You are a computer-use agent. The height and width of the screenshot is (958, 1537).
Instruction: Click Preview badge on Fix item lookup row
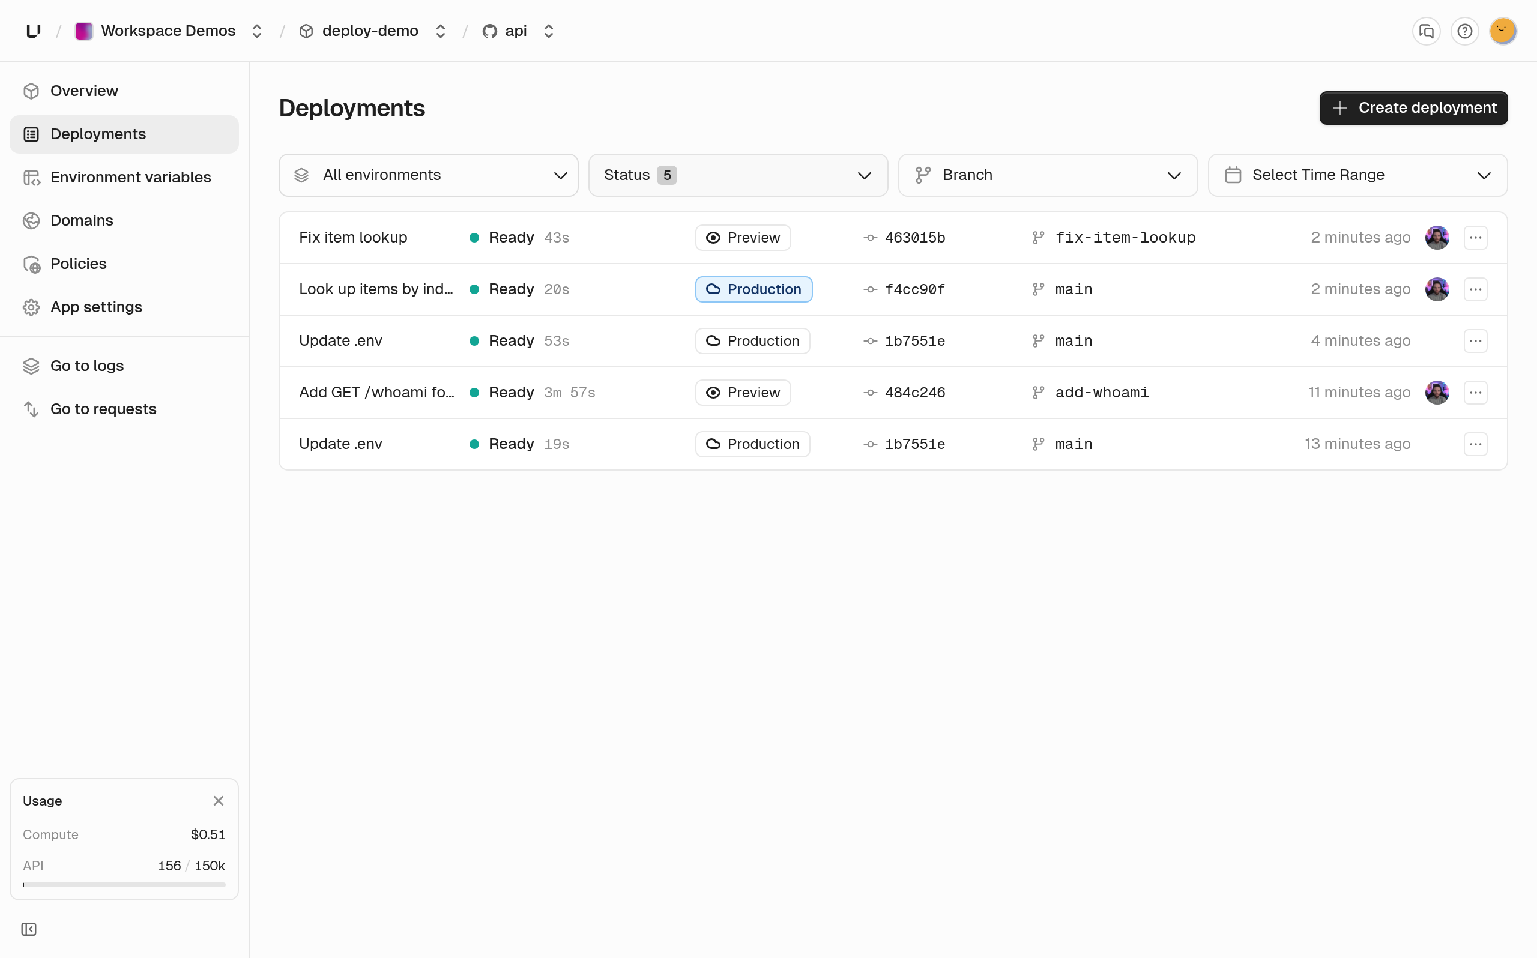(x=743, y=238)
